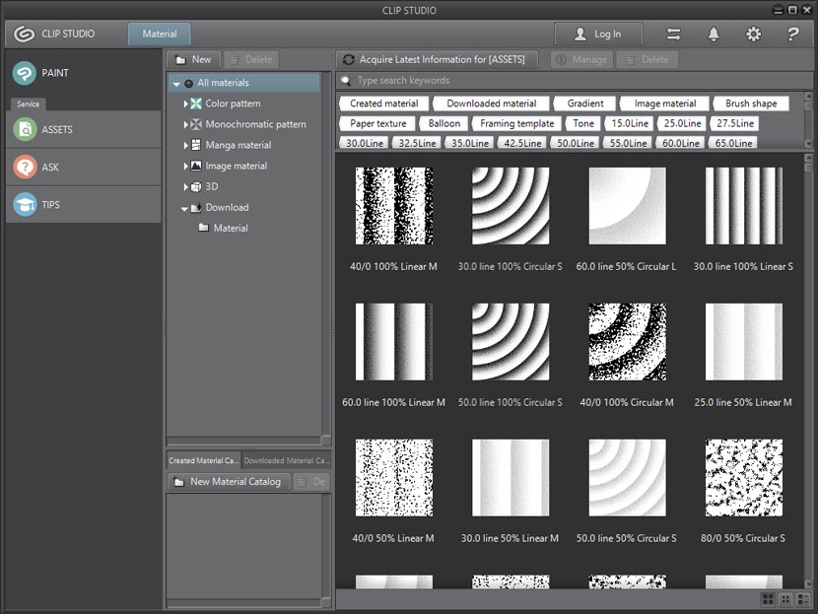The width and height of the screenshot is (818, 614).
Task: Switch to detail list view
Action: click(x=803, y=599)
